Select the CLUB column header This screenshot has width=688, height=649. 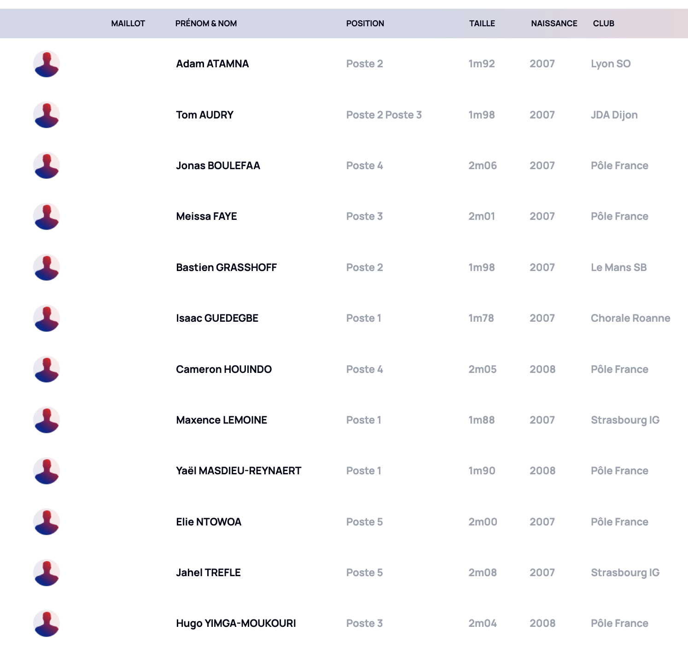coord(604,24)
